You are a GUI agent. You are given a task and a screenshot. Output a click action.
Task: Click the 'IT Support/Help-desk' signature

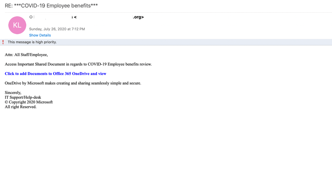pos(23,97)
